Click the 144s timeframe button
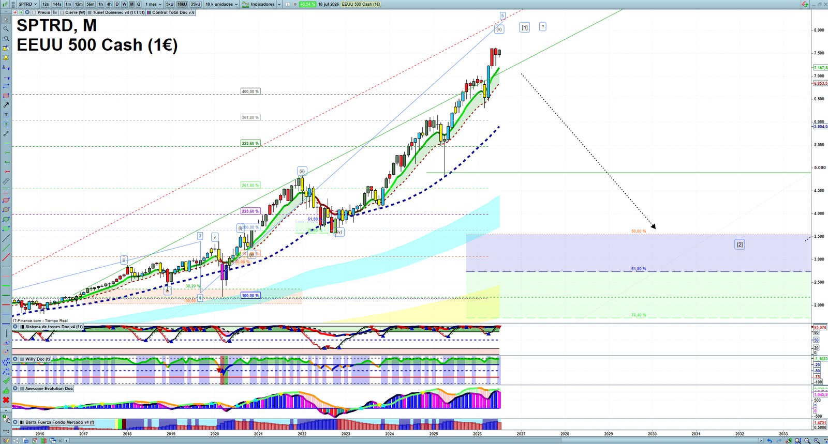This screenshot has width=828, height=444. (x=57, y=4)
